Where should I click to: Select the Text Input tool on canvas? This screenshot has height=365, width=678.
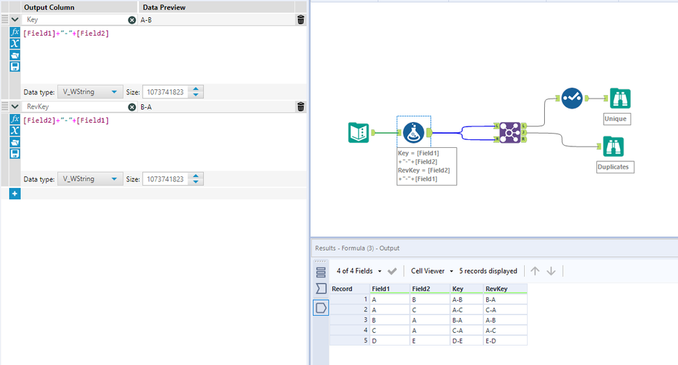(359, 132)
